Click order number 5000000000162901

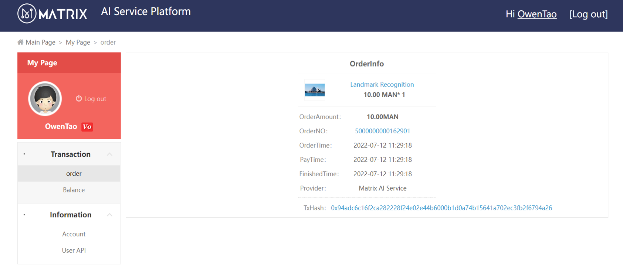(382, 131)
